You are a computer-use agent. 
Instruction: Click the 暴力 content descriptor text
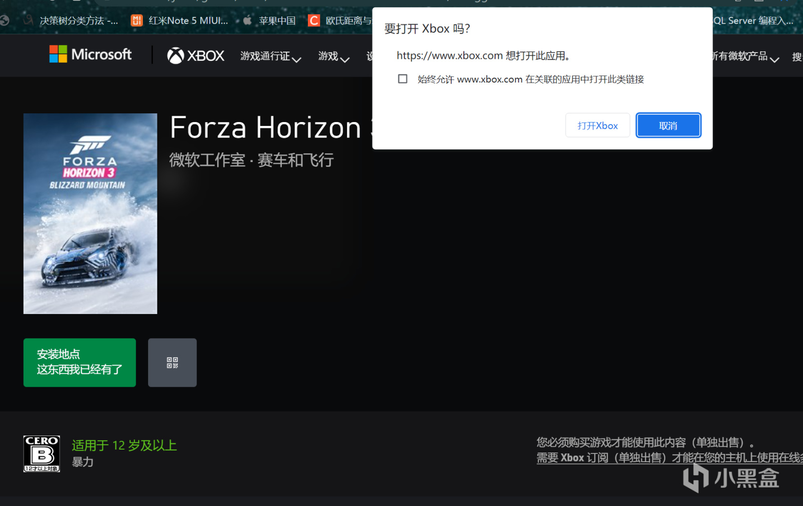pos(83,462)
